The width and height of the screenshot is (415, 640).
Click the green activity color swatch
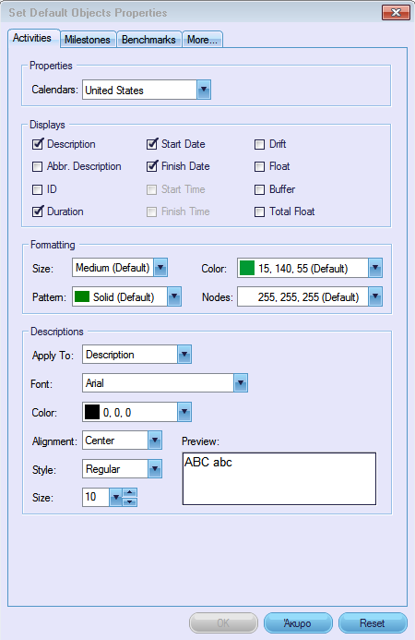[x=247, y=268]
